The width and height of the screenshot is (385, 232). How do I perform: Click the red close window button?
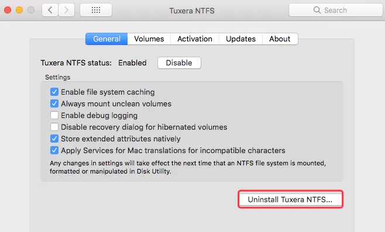[x=8, y=10]
